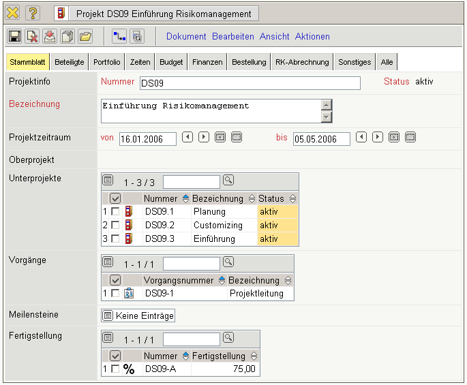The height and width of the screenshot is (385, 467).
Task: Click the Save diskette icon in the toolbar
Action: pos(14,37)
